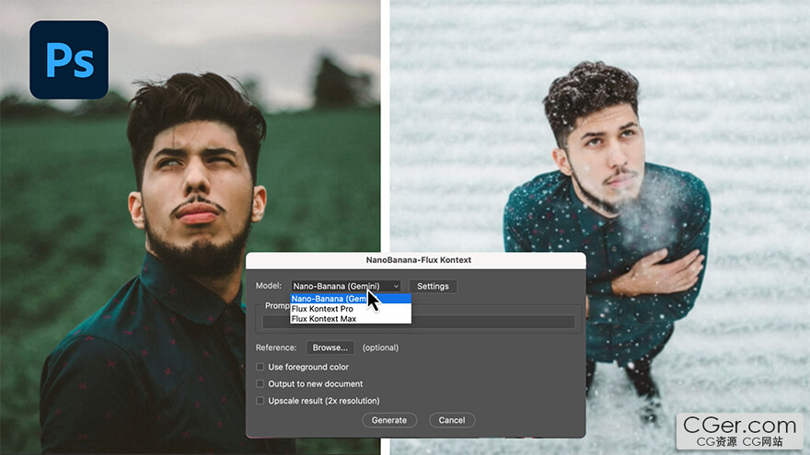The width and height of the screenshot is (810, 455).
Task: Click the Reference: label text
Action: [x=276, y=347]
